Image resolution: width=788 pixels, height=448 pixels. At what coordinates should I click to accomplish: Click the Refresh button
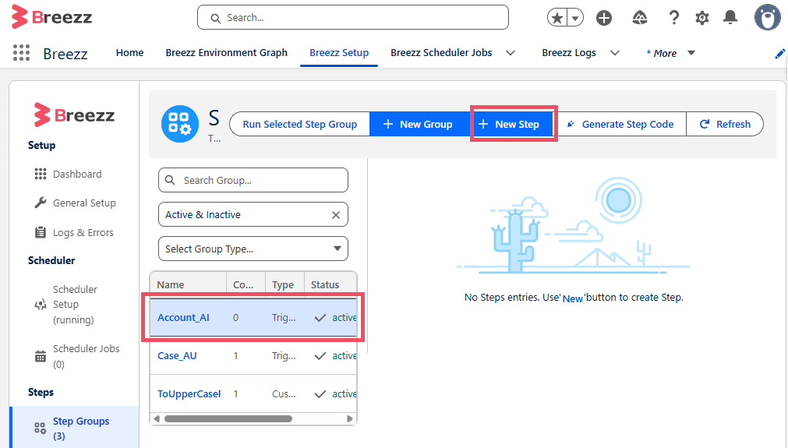click(725, 124)
